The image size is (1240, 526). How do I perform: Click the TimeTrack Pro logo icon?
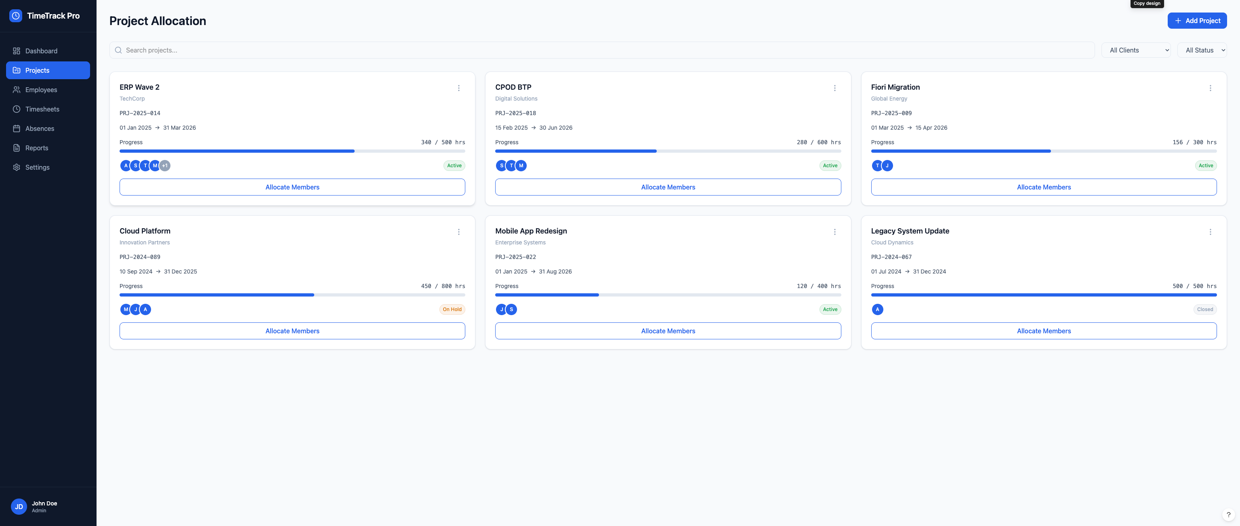point(16,15)
